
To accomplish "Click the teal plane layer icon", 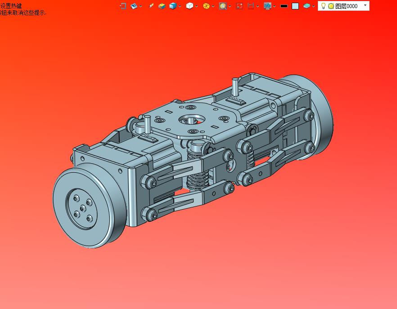I will 307,6.
